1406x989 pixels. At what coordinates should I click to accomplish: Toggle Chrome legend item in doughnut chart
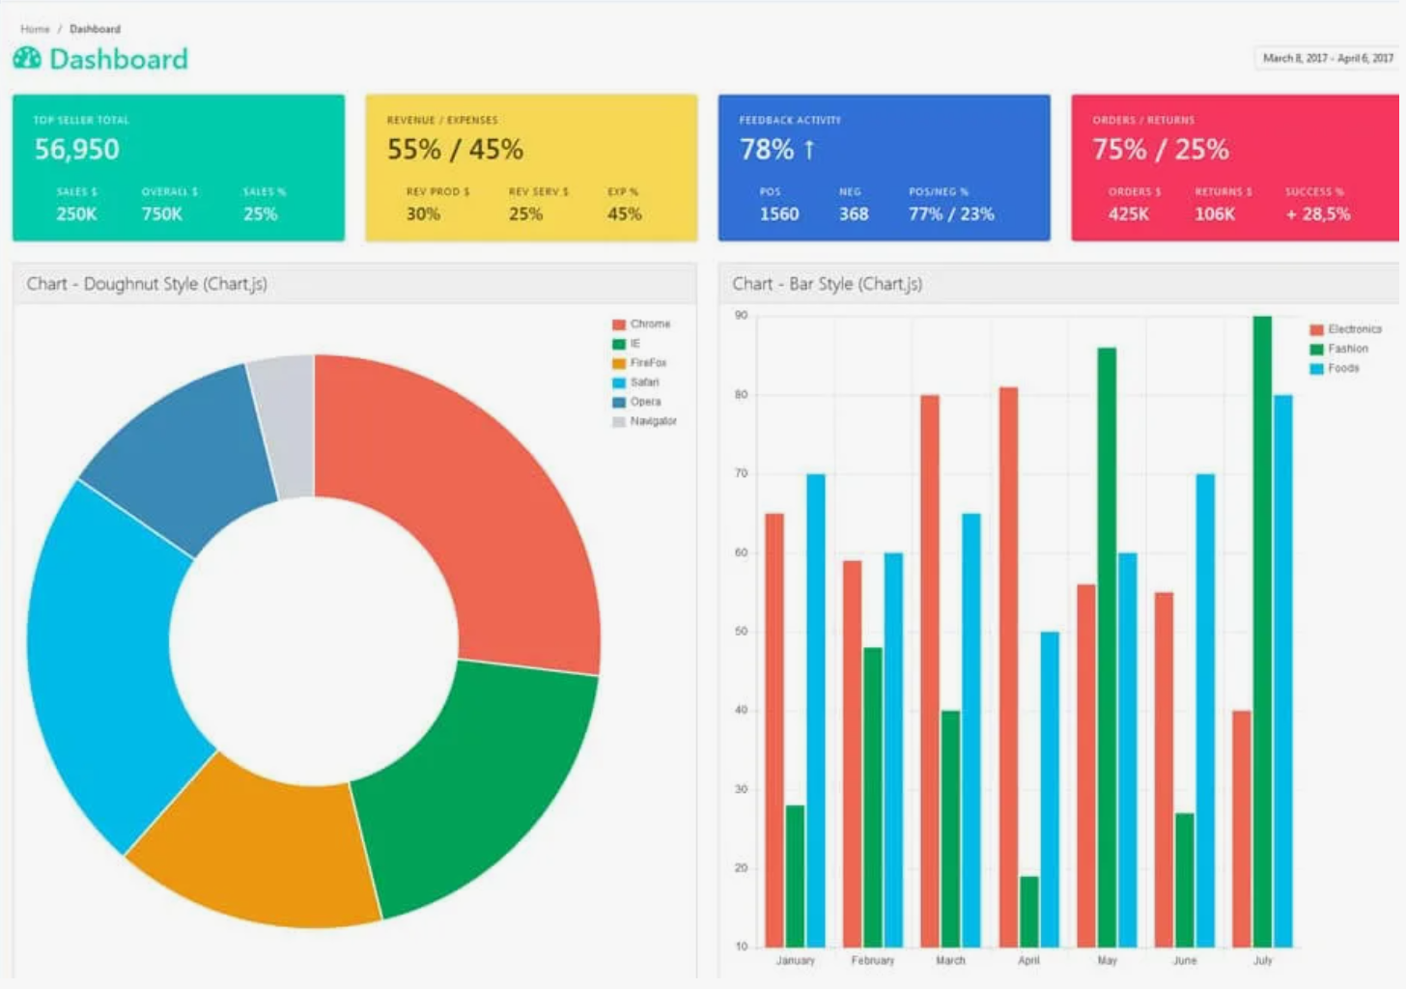(641, 325)
